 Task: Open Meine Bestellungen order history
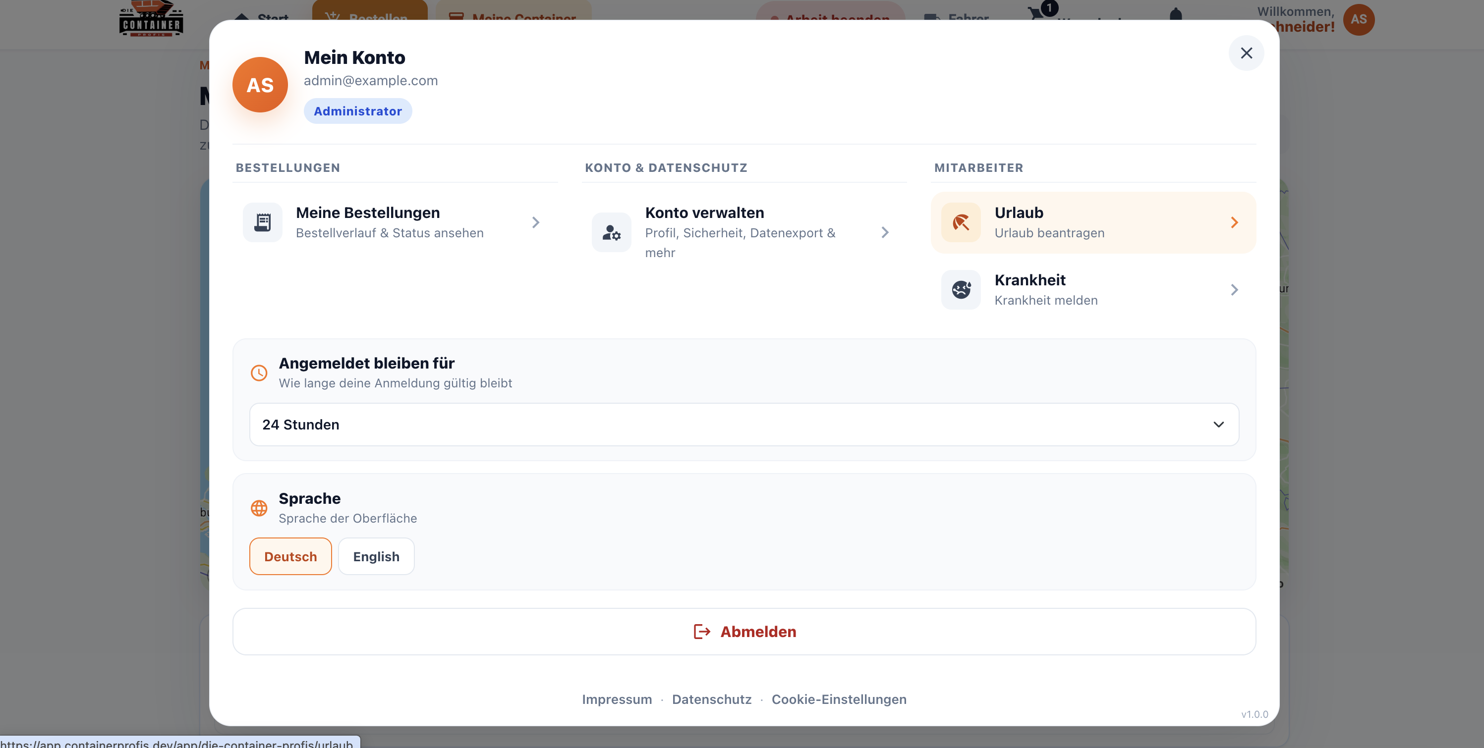(395, 222)
